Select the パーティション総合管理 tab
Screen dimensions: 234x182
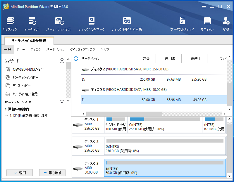click(x=29, y=41)
